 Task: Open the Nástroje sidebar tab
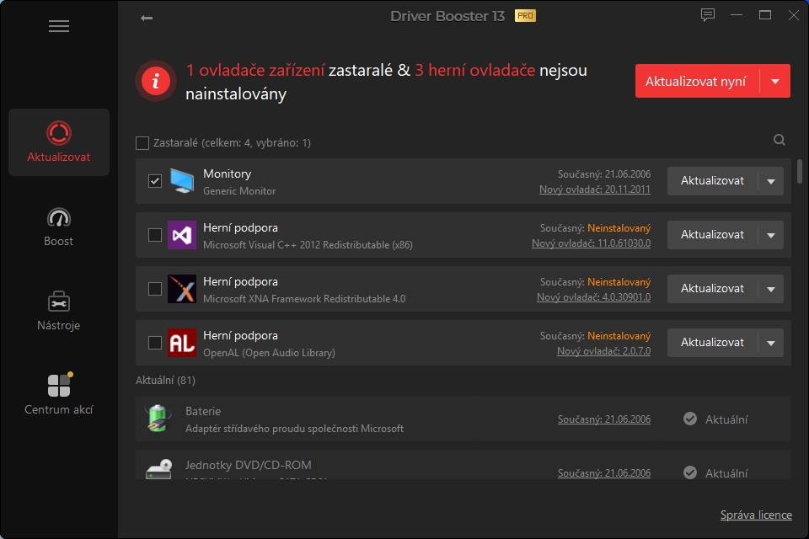(x=59, y=311)
